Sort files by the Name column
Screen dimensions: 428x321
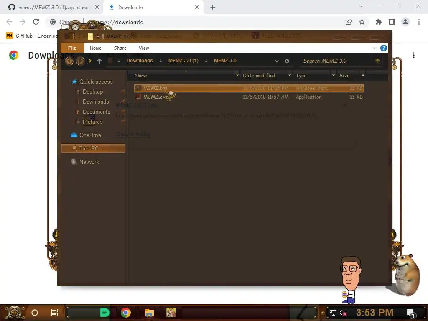coord(141,76)
